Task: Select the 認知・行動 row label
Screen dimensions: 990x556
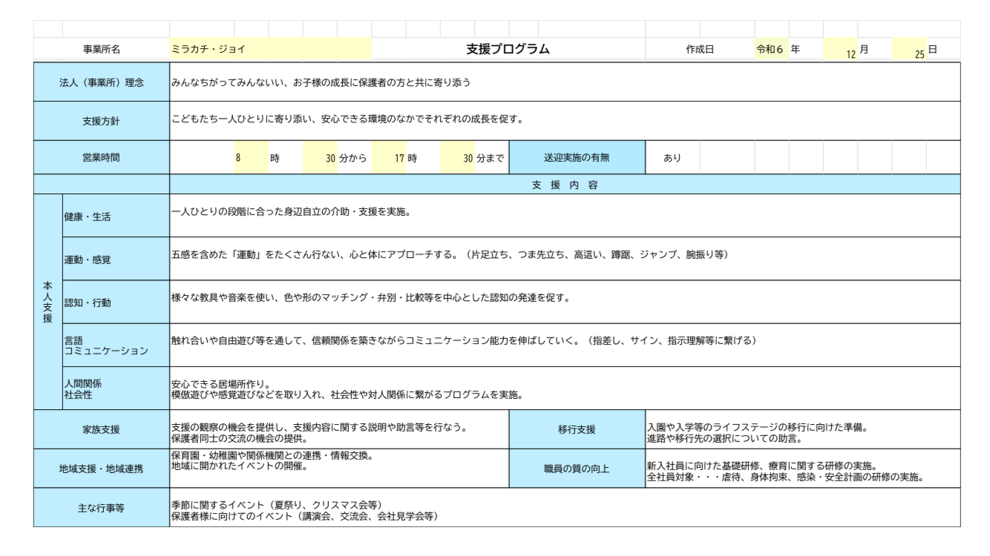Action: pyautogui.click(x=116, y=302)
